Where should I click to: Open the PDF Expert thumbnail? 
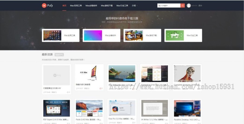click(x=56, y=108)
